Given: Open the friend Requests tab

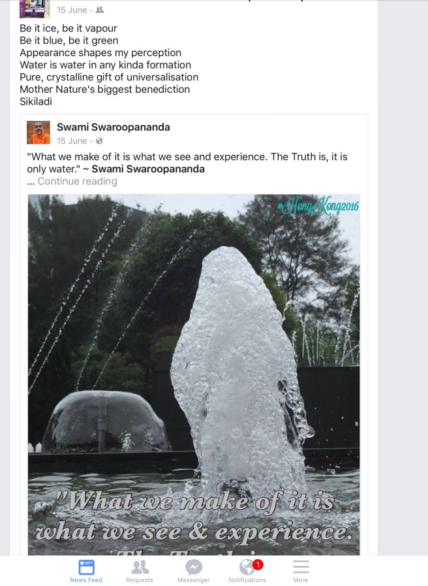Looking at the screenshot, I should (x=140, y=571).
